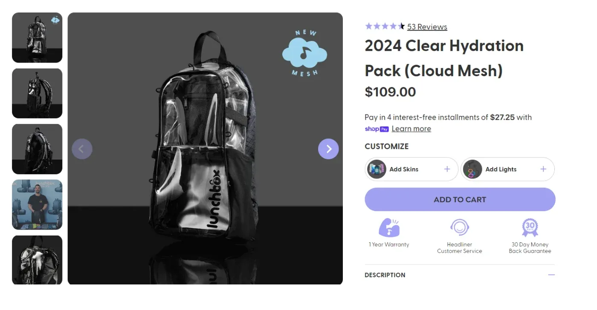597x310 pixels.
Task: Expand the Add Lights option with the plus
Action: [543, 169]
